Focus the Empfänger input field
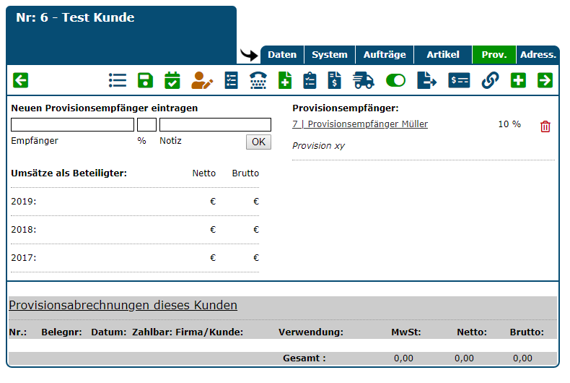 pyautogui.click(x=72, y=124)
